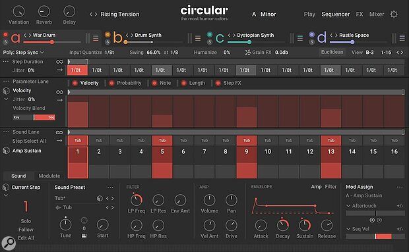Go to next step view page
Screen dimensions: 409x252
(402, 53)
